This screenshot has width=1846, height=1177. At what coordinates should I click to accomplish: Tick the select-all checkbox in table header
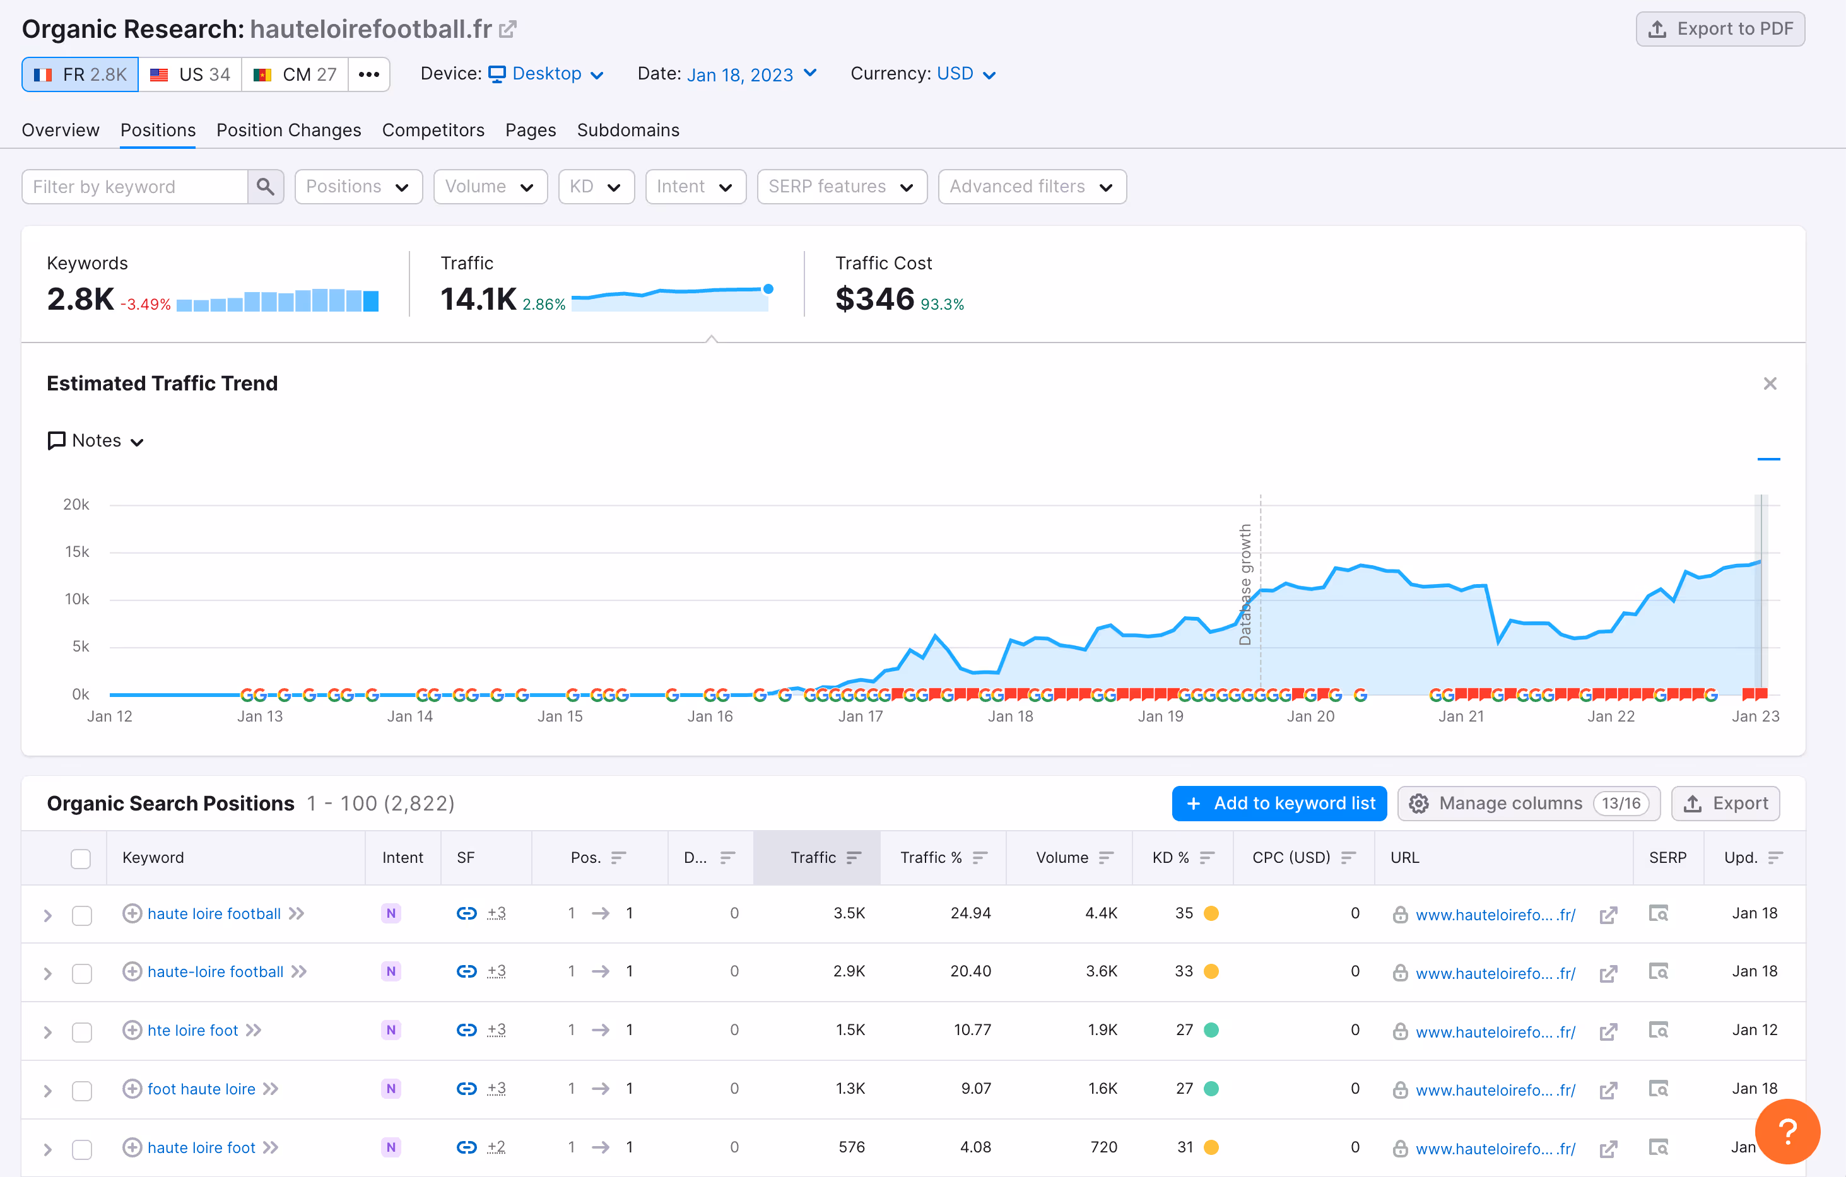81,858
